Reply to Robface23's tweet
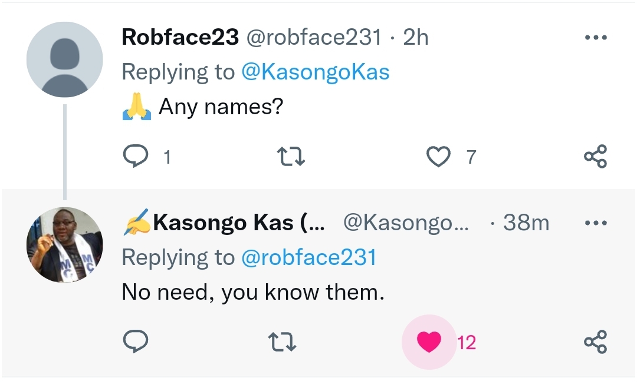 (x=137, y=157)
